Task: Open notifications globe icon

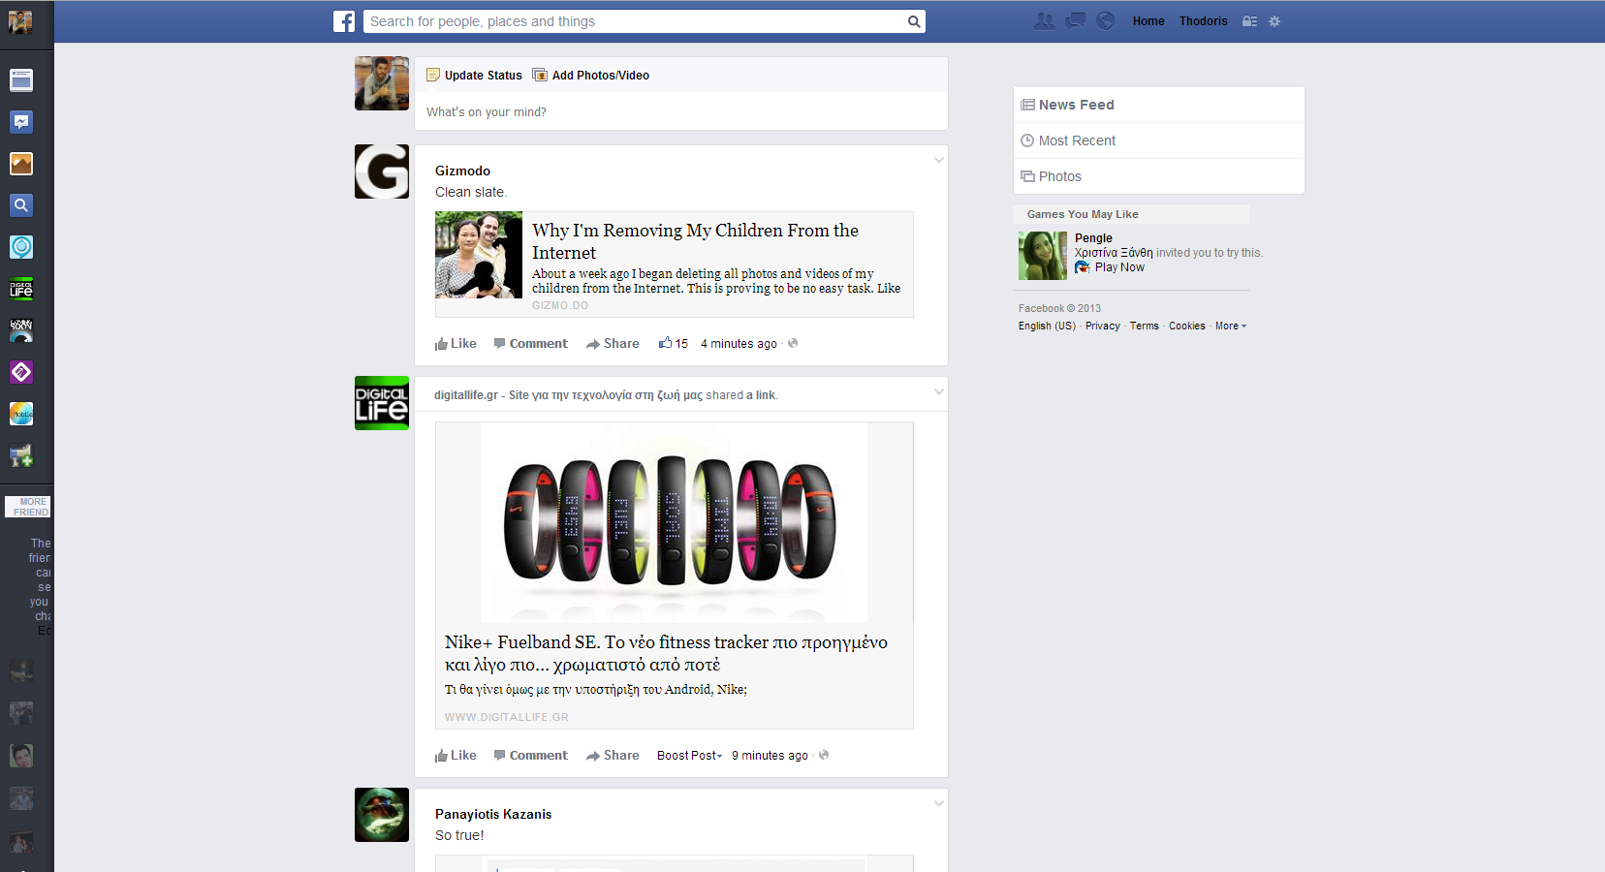Action: coord(1105,21)
